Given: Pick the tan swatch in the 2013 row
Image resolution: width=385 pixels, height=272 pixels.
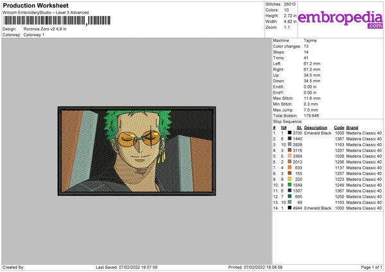Looking at the screenshot, I should (x=289, y=162).
